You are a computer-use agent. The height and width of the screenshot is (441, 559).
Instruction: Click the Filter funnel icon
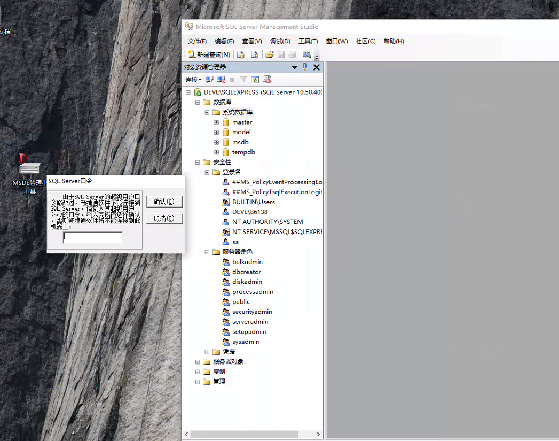[x=243, y=80]
